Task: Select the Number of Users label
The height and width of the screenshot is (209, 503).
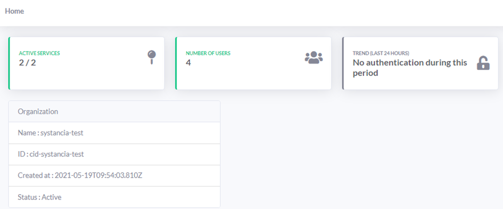Action: coord(208,54)
